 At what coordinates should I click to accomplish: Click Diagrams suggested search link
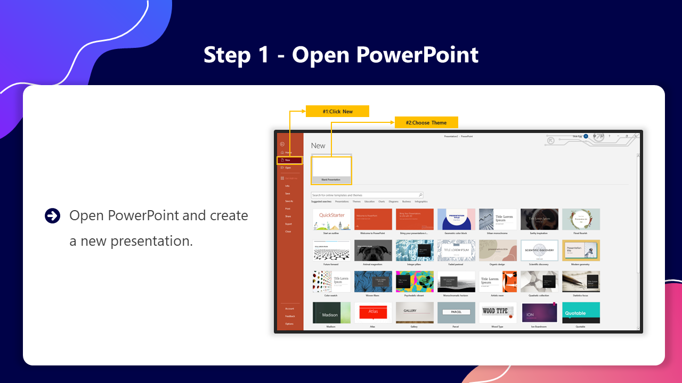coord(394,202)
